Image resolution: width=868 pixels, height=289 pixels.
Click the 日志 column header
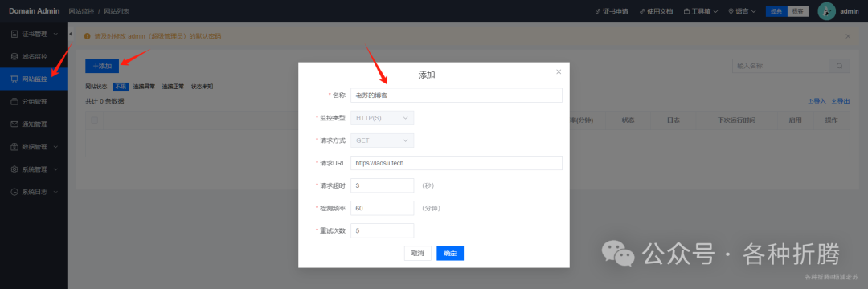point(674,120)
